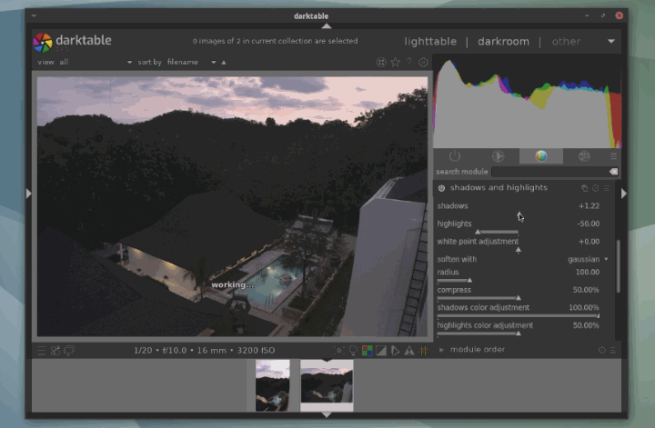Click the right panel vertical scrollbar

(618, 266)
